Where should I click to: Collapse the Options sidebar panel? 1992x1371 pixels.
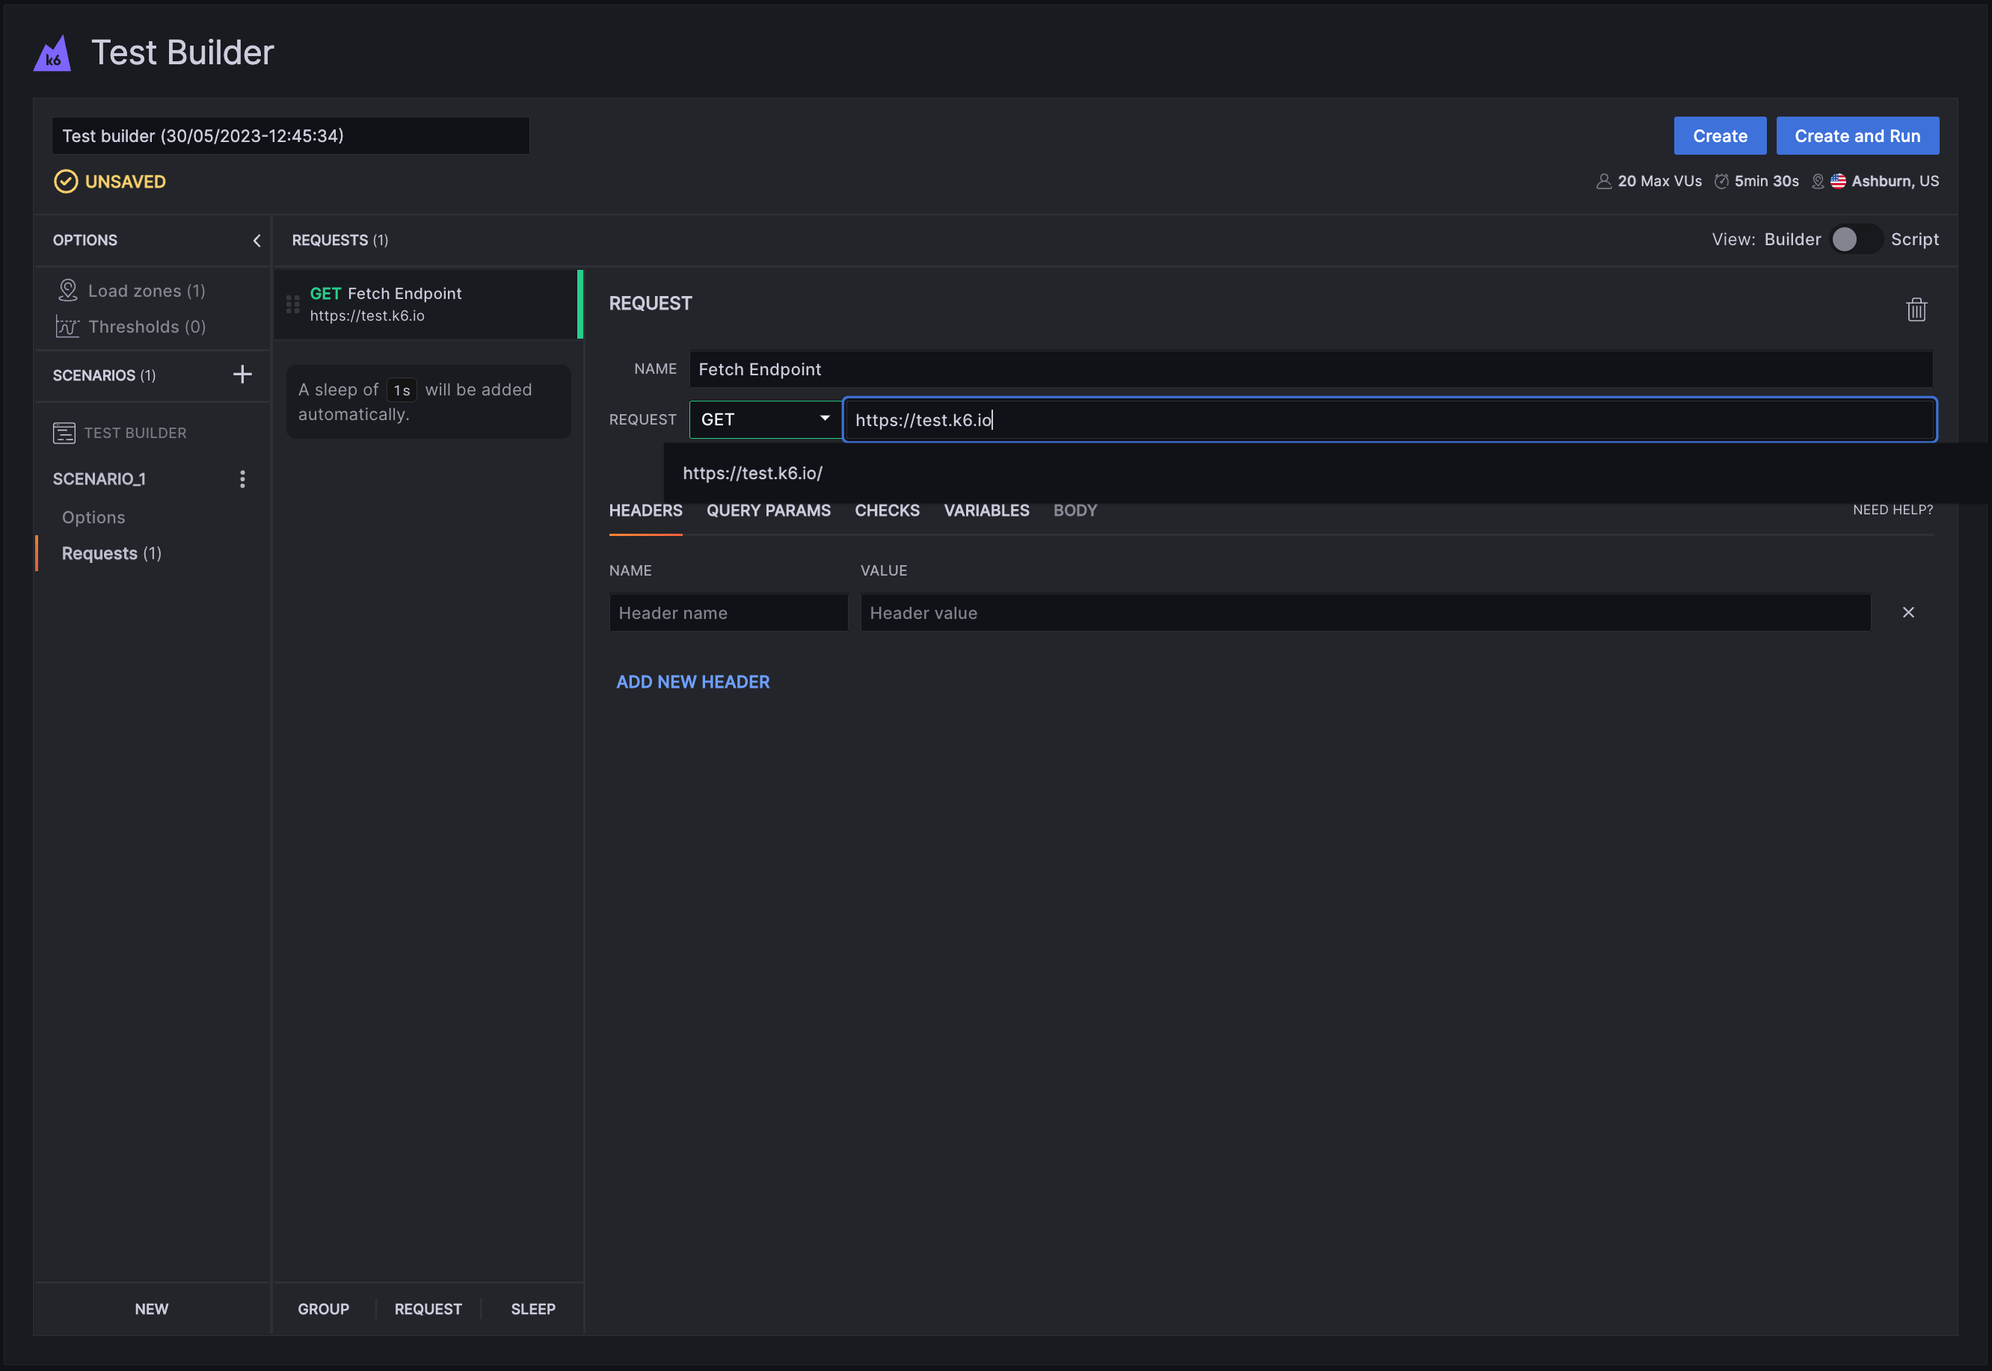[x=256, y=241]
